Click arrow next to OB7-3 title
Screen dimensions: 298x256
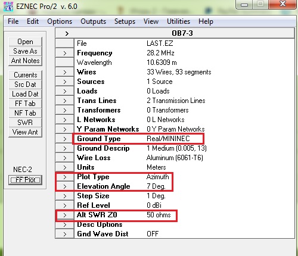(x=67, y=33)
